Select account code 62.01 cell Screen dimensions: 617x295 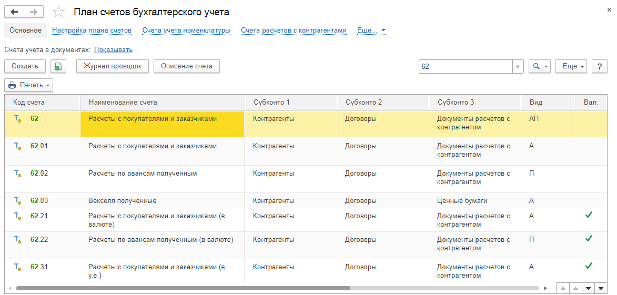pyautogui.click(x=43, y=151)
